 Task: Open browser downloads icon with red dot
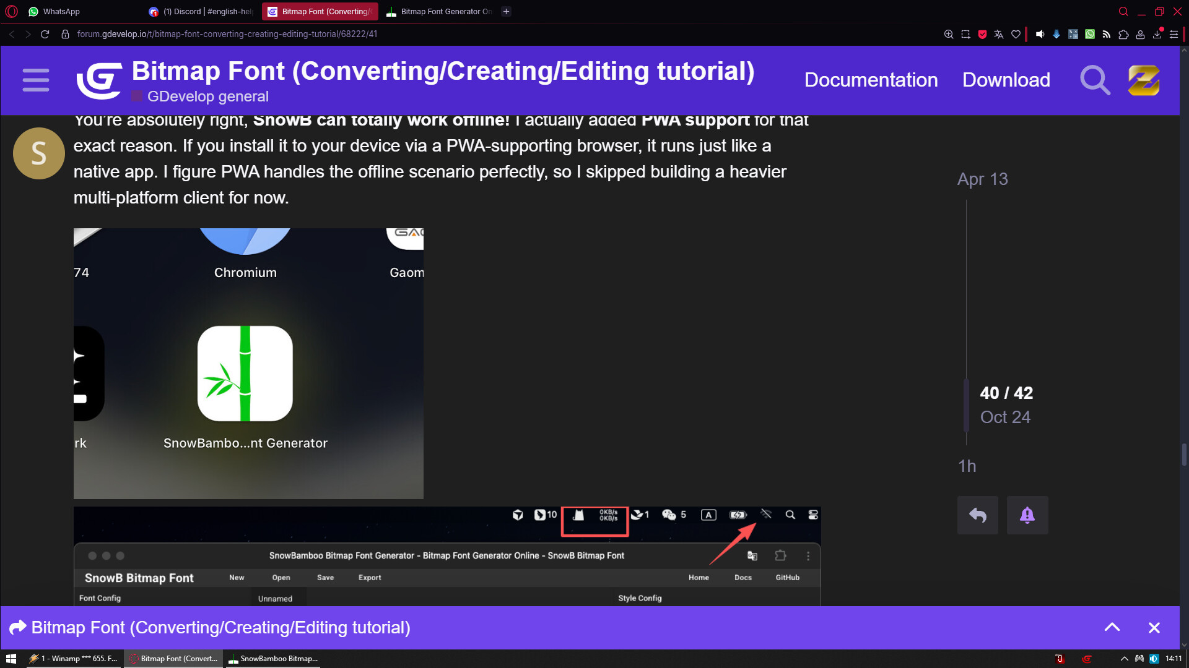click(x=1157, y=34)
